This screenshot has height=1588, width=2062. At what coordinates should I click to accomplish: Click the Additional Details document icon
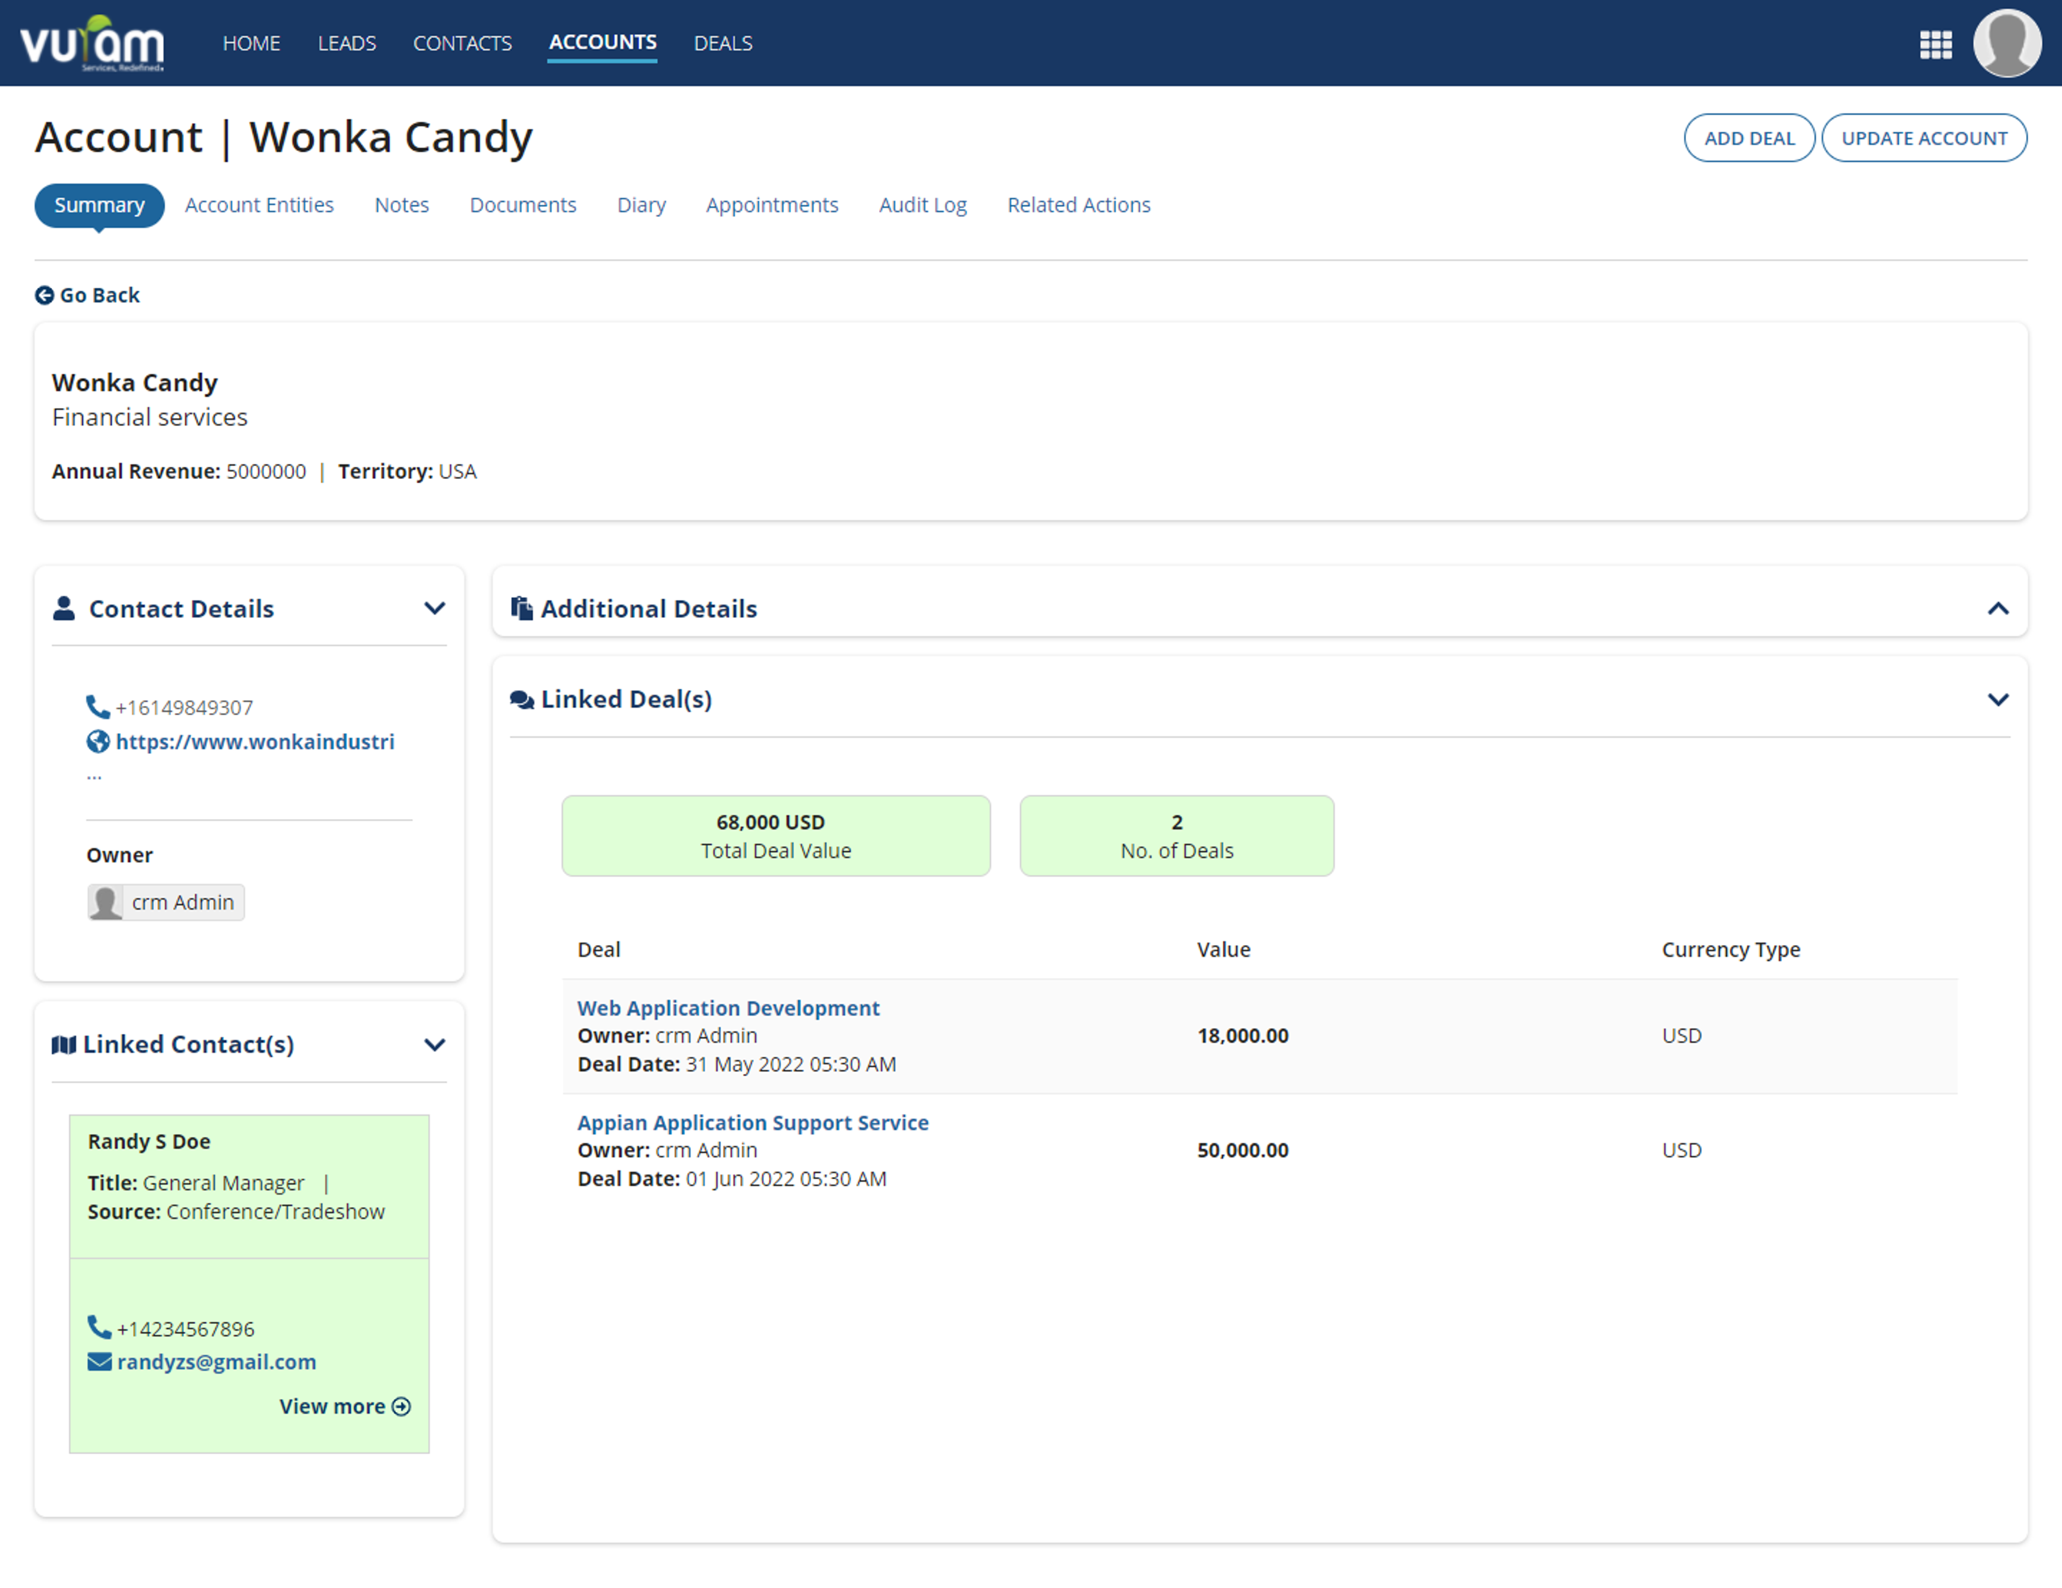pyautogui.click(x=521, y=608)
